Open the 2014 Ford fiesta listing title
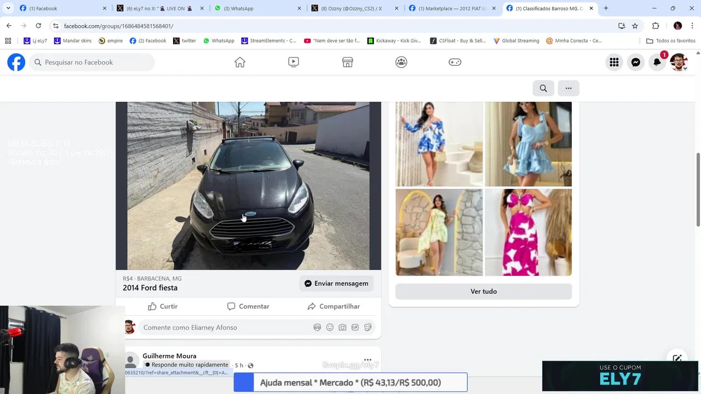 click(150, 288)
